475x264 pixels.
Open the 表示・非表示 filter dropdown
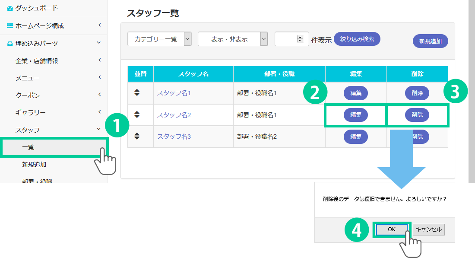[x=233, y=39]
